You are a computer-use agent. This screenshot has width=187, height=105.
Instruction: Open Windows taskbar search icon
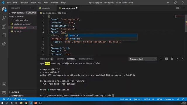(7, 103)
